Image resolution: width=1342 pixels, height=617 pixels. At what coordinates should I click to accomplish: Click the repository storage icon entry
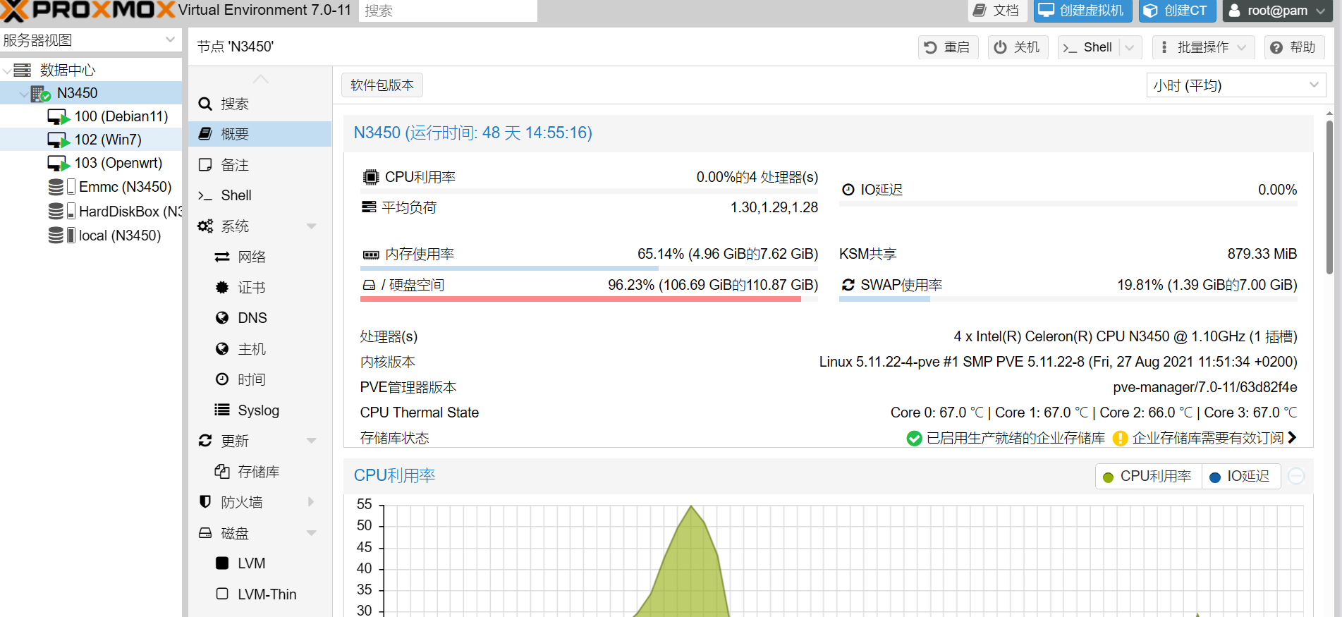(x=222, y=472)
